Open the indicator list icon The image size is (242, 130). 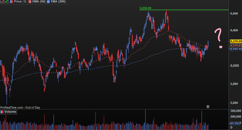tap(25, 2)
